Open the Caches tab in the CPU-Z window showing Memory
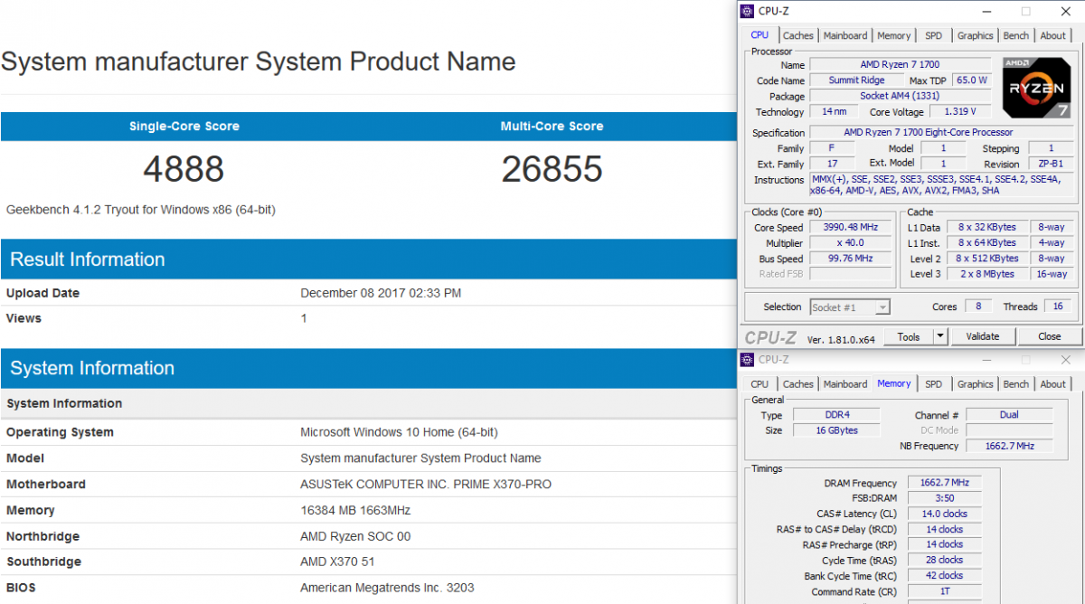Screen dimensions: 1085x604 tap(798, 384)
